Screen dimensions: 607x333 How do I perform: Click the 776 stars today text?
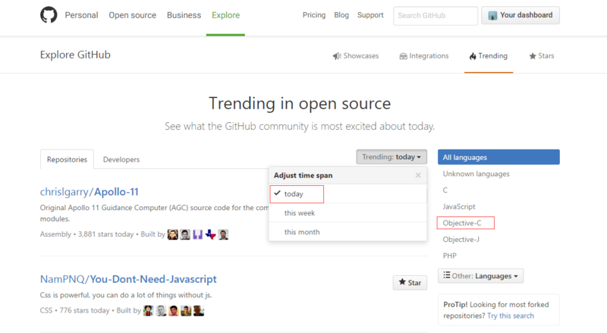(84, 310)
